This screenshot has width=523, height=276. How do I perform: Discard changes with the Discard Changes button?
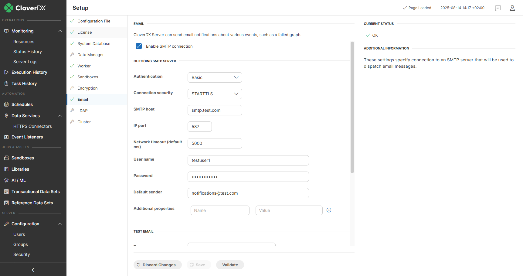[x=158, y=264]
